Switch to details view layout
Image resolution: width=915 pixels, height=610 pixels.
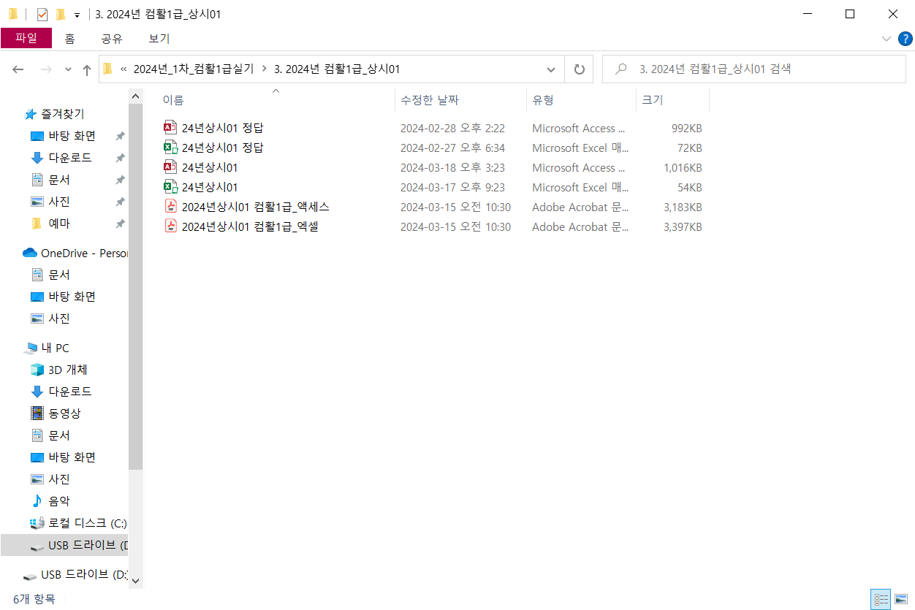click(x=881, y=599)
